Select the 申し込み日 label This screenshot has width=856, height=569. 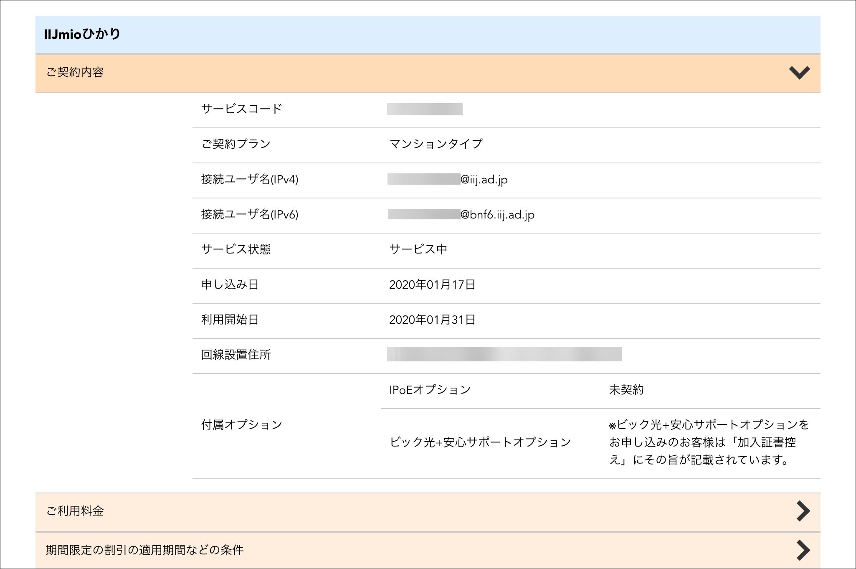[230, 284]
